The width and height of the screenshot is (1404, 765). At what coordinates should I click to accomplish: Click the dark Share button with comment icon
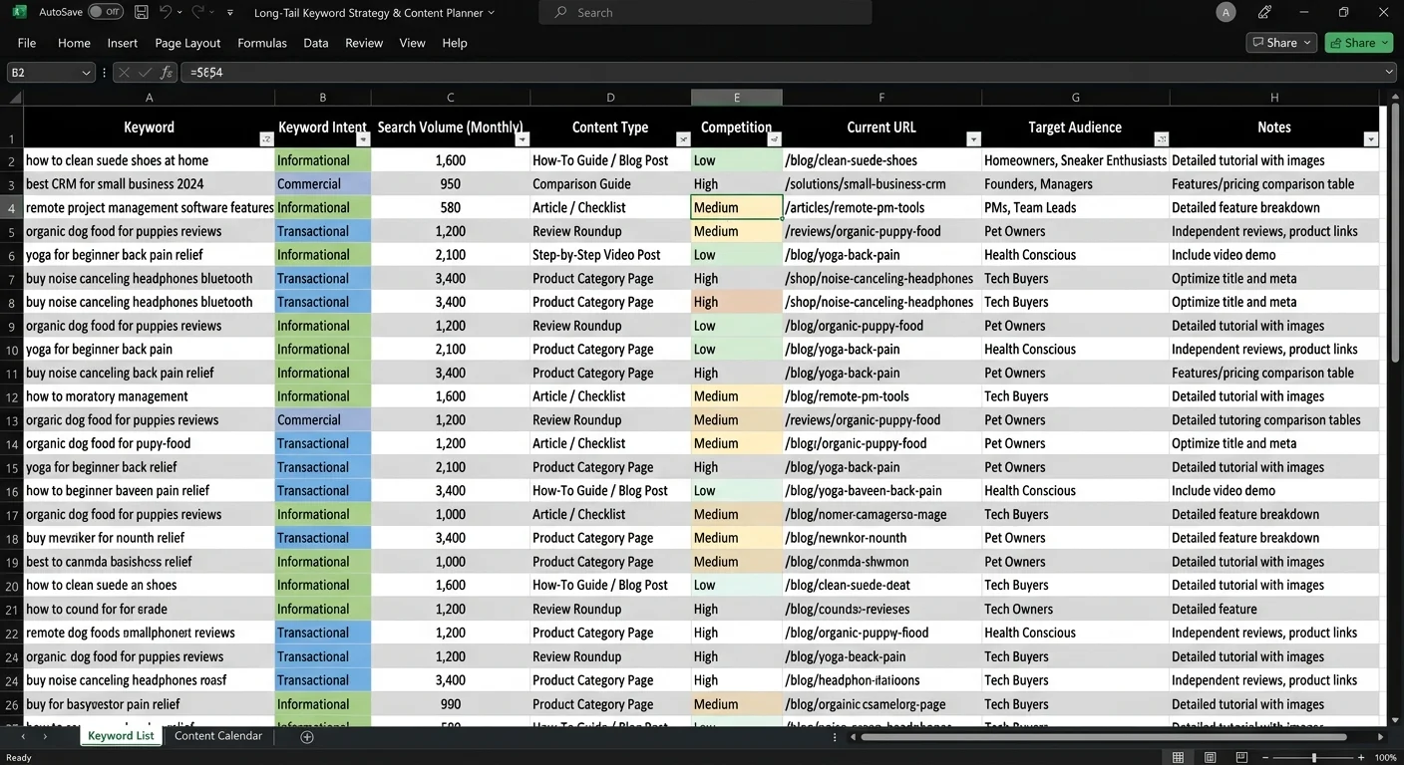[x=1281, y=43]
